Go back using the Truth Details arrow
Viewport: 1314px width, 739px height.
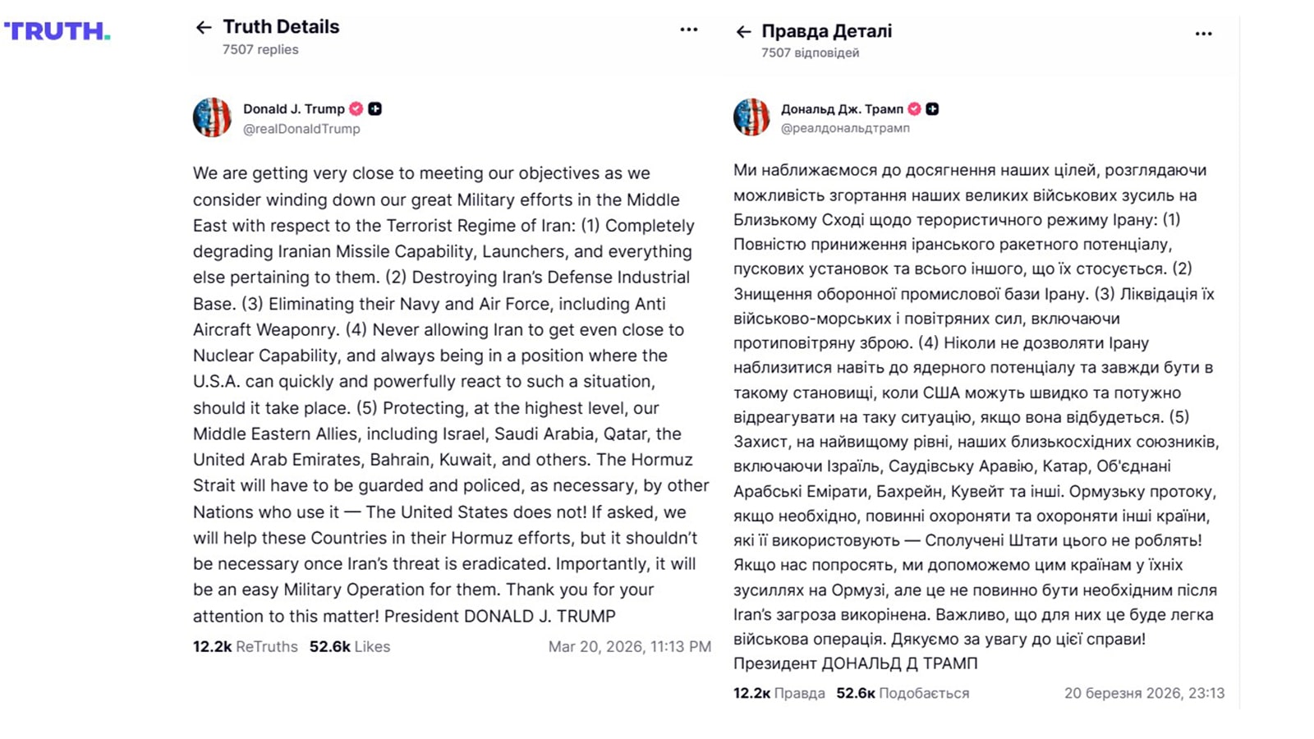pyautogui.click(x=204, y=28)
